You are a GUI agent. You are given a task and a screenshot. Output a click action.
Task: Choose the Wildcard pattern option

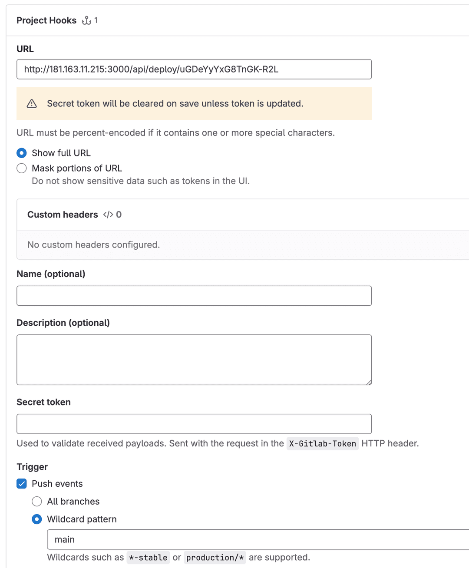37,519
